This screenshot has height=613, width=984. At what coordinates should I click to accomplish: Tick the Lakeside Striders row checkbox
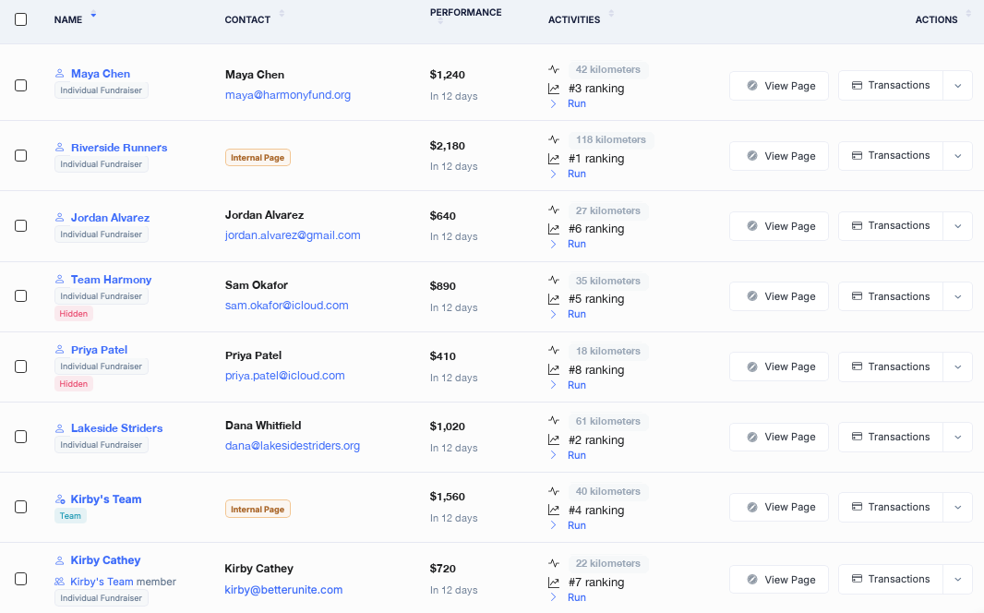20,437
